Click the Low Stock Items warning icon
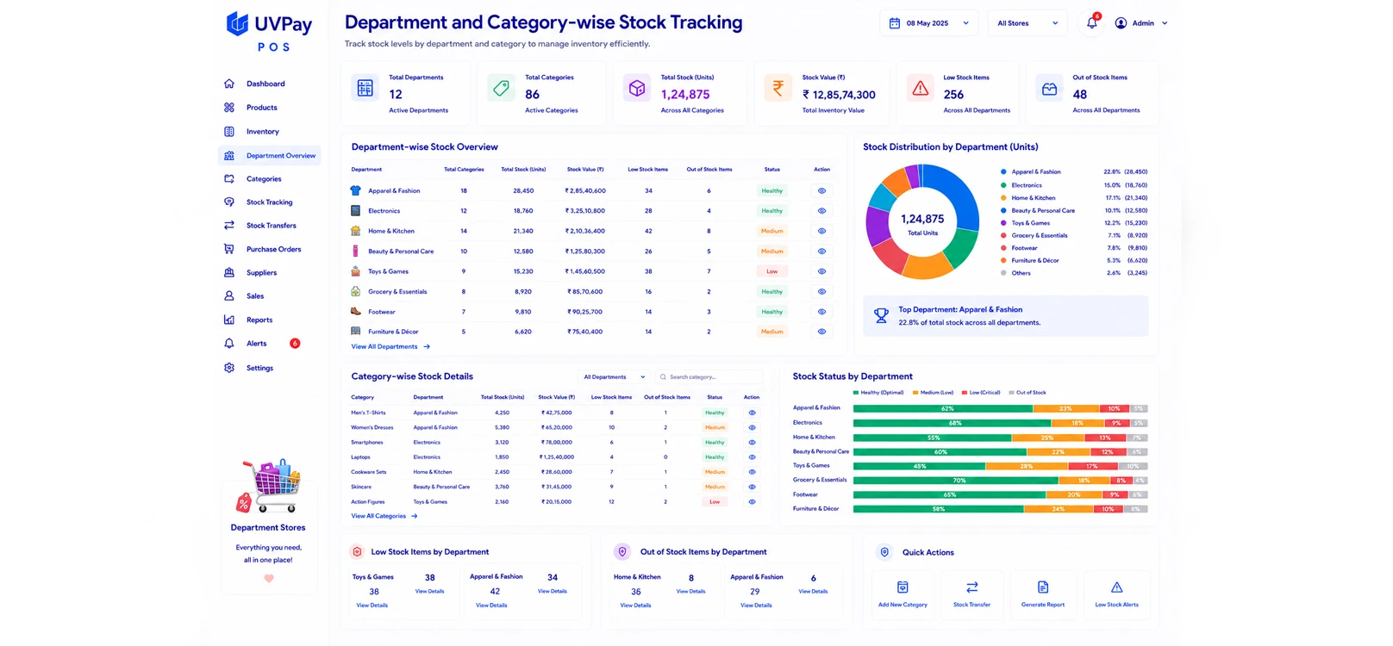 (x=921, y=89)
